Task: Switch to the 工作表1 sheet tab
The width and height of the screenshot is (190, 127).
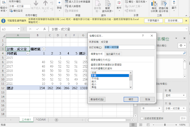Action: 26,120
